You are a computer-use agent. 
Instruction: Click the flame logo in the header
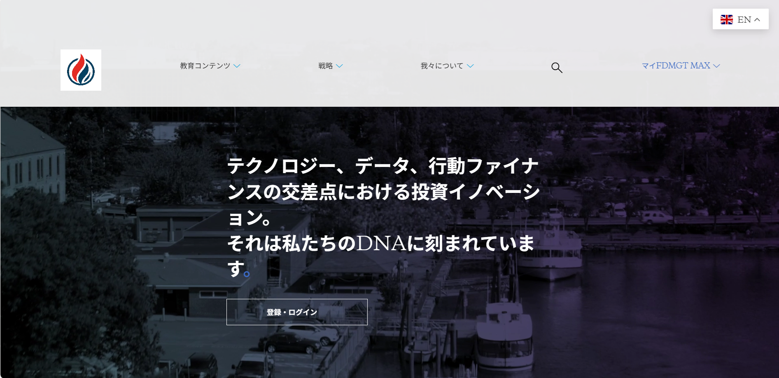(81, 70)
